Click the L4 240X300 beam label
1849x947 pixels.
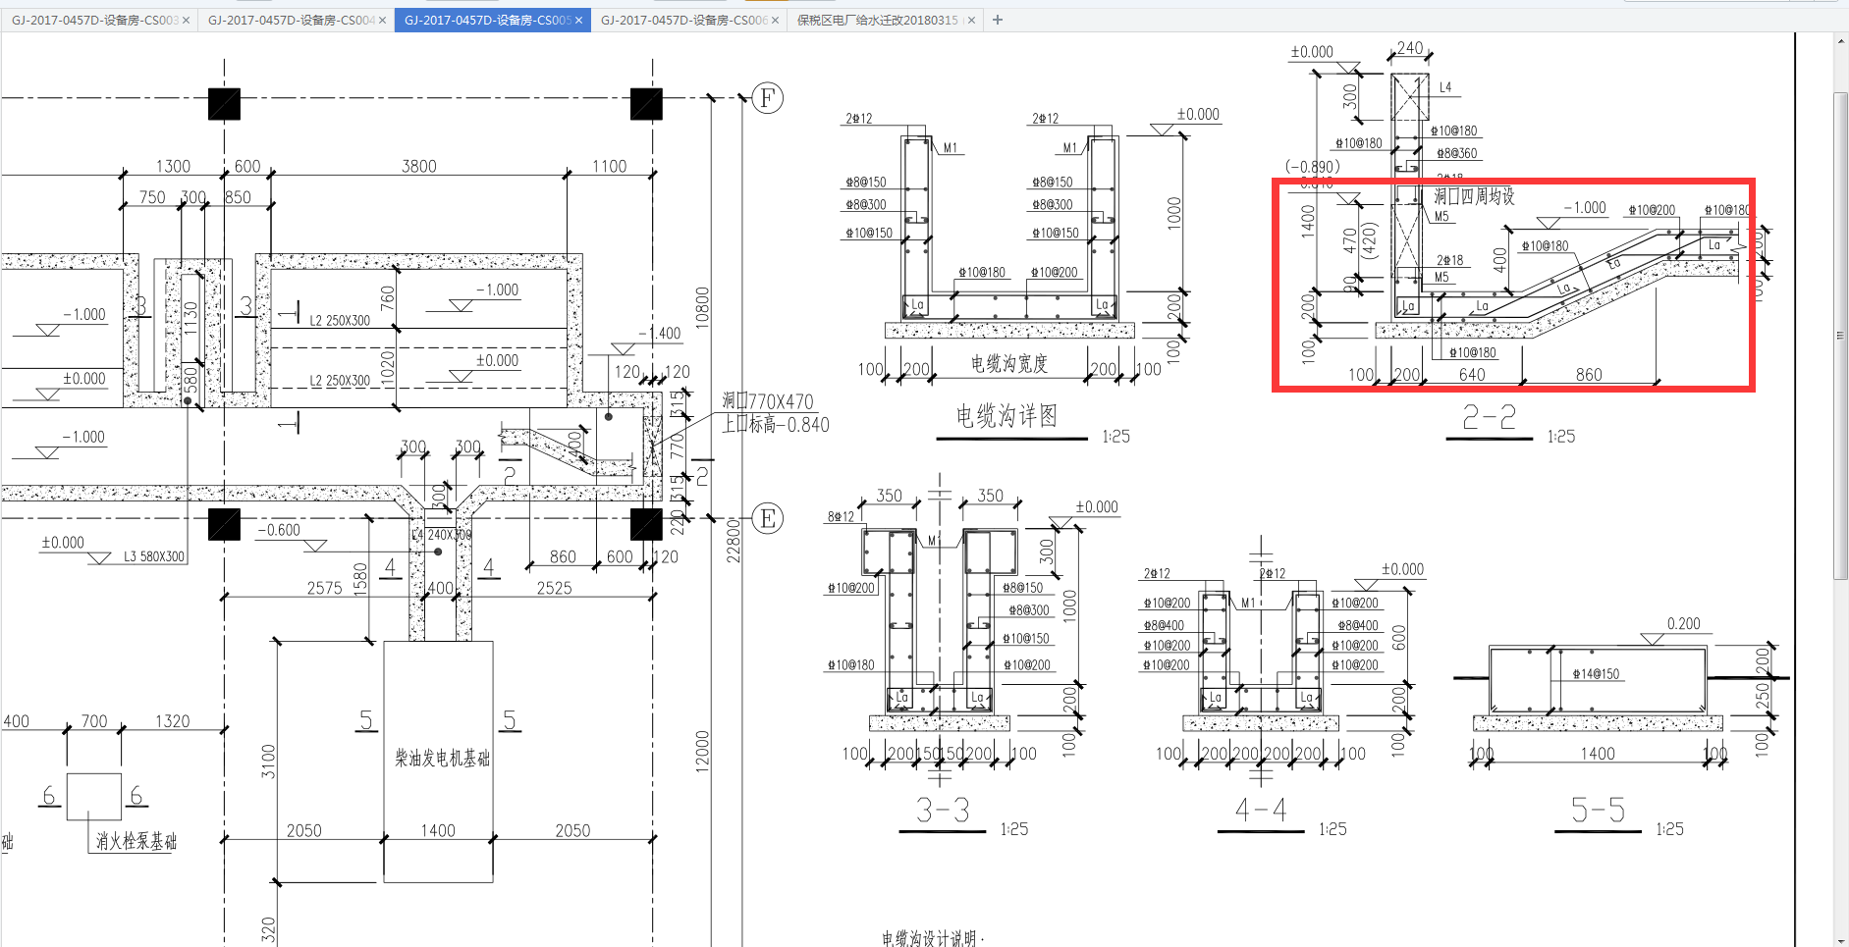click(x=442, y=535)
